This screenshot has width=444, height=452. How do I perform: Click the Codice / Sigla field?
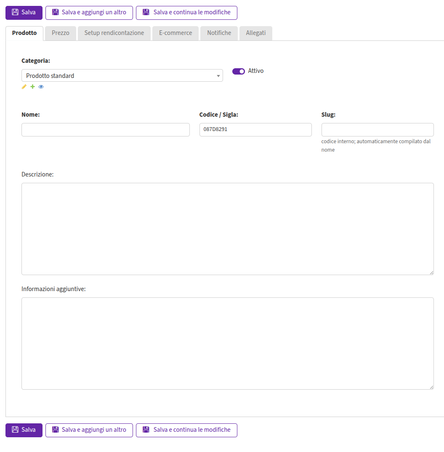click(x=255, y=130)
